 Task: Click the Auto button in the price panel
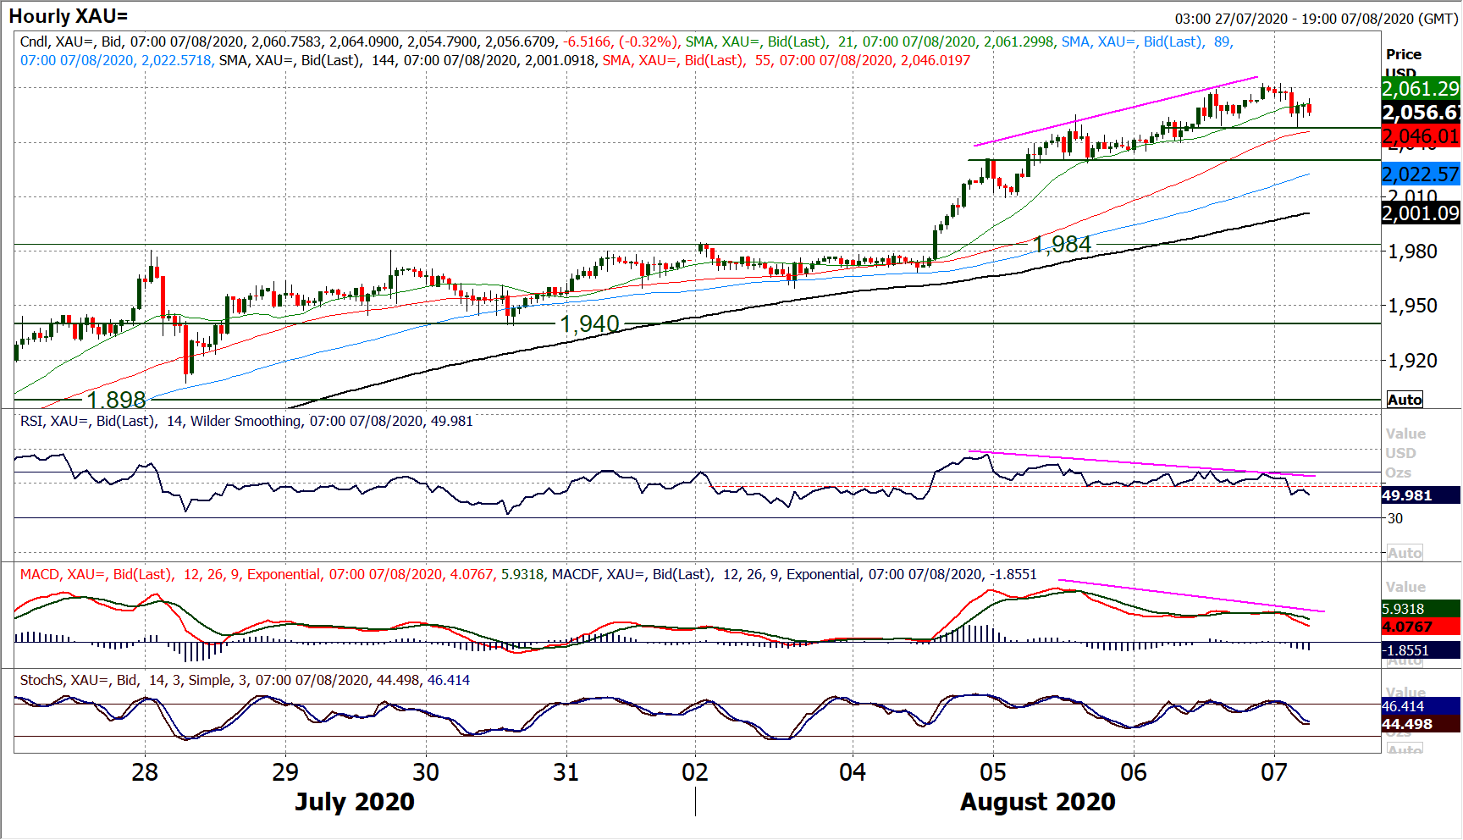pos(1405,400)
